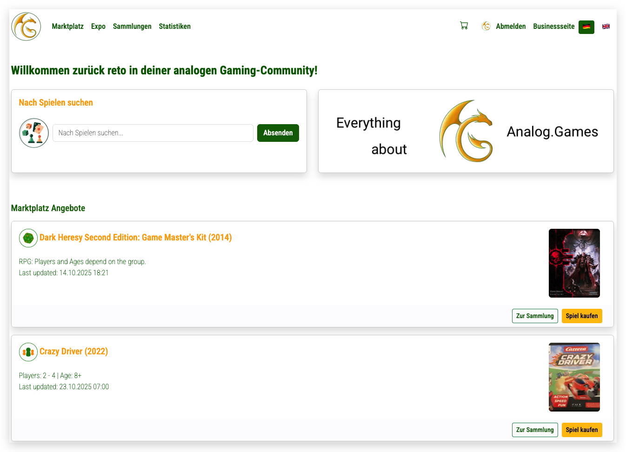Click Spiel kaufen for Dark Heresy
The height and width of the screenshot is (452, 626).
click(581, 316)
